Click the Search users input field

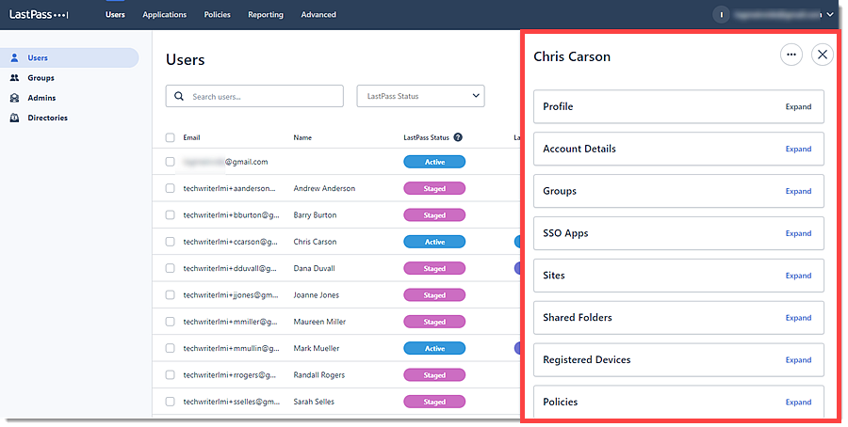pyautogui.click(x=264, y=96)
